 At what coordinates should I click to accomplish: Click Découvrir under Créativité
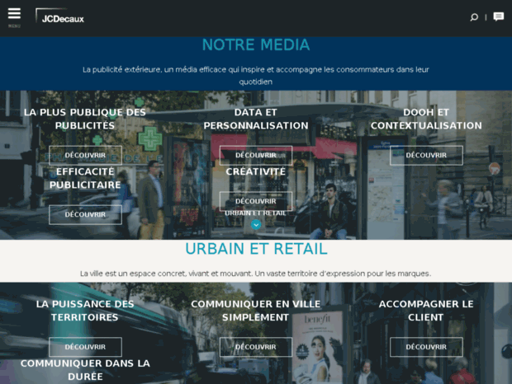tap(256, 201)
